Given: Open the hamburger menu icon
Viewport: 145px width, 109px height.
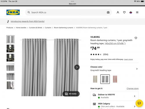Looking at the screenshot, I should [137, 12].
